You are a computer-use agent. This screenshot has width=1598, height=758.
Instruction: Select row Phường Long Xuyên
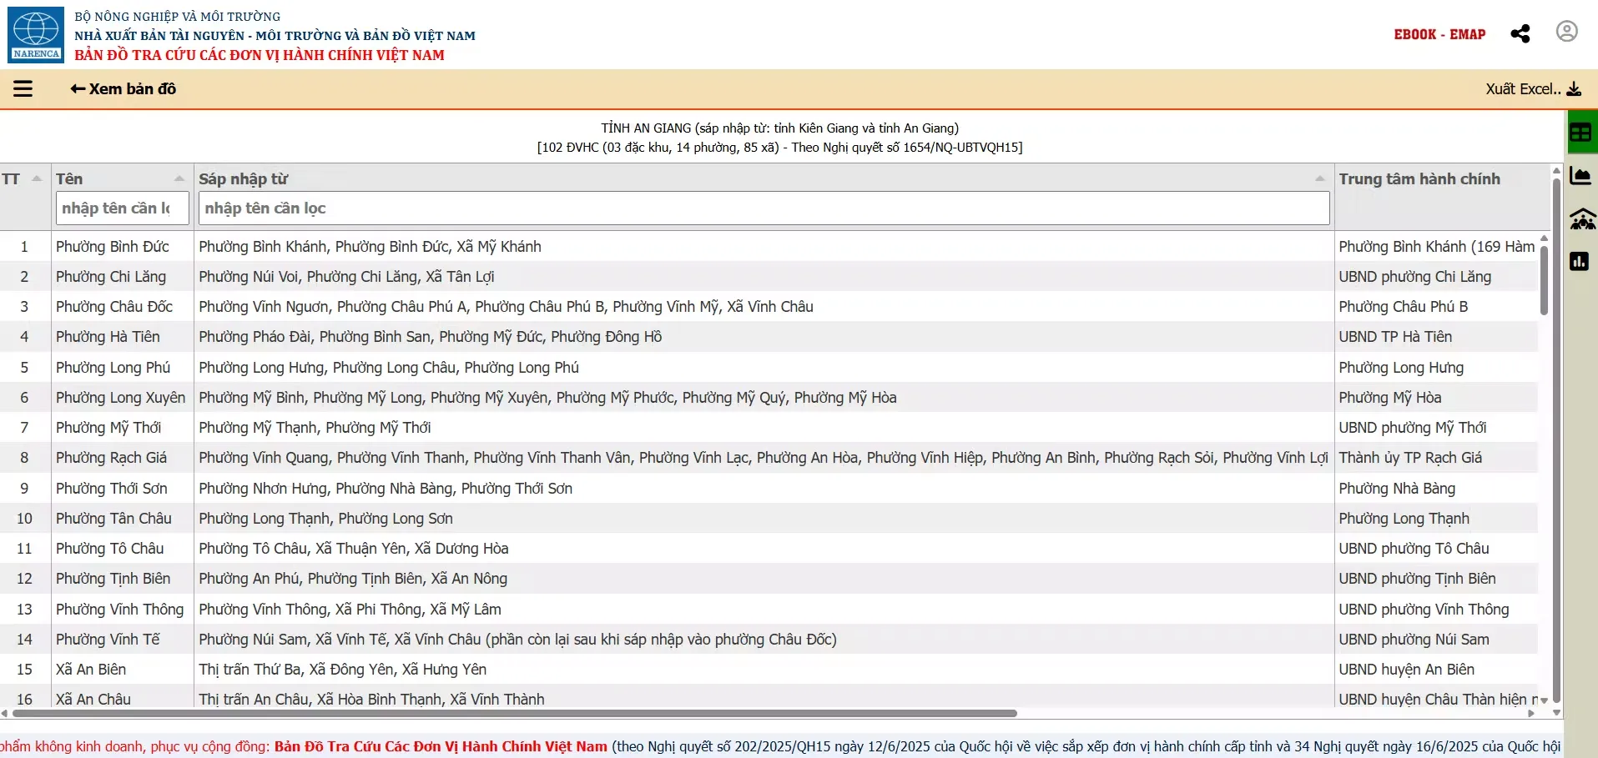(x=769, y=398)
